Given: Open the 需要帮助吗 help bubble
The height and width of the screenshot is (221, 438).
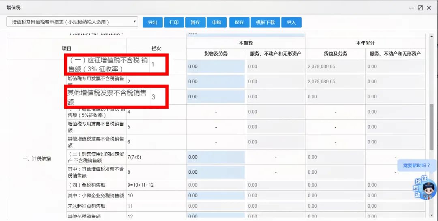Looking at the screenshot, I should pos(417,166).
